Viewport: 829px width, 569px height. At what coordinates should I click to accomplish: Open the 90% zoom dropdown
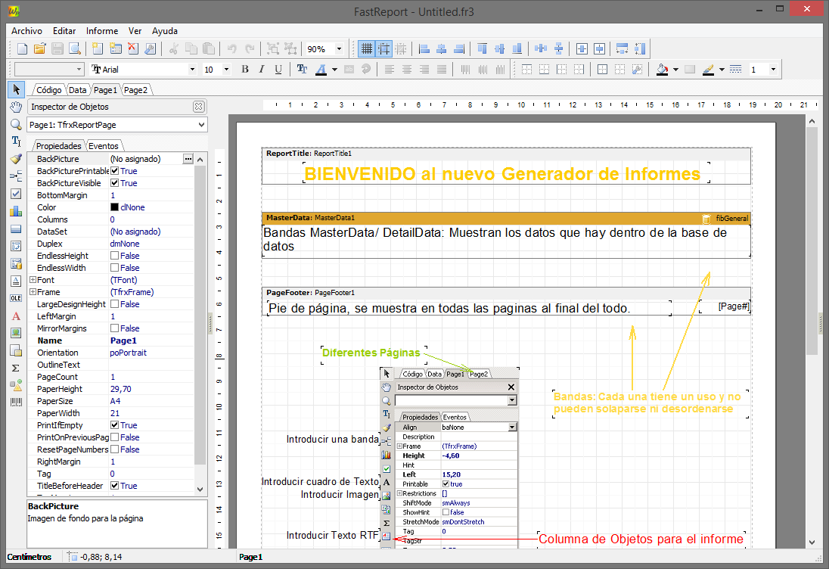pyautogui.click(x=340, y=49)
